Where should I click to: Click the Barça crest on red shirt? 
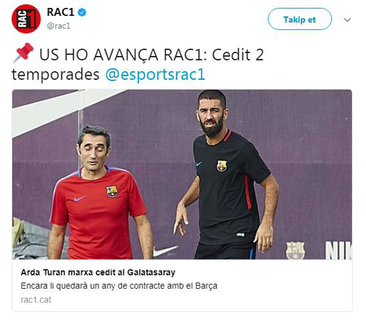click(112, 192)
